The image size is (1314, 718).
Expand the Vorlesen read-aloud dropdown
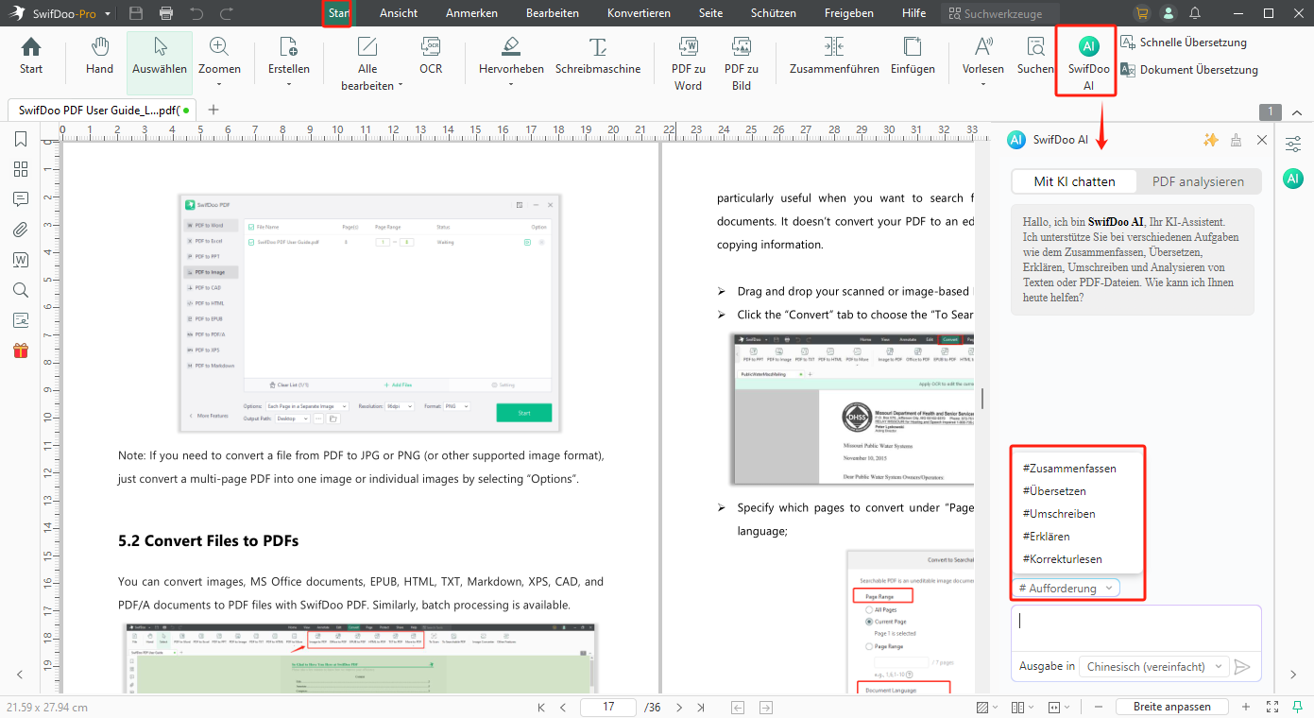point(983,85)
